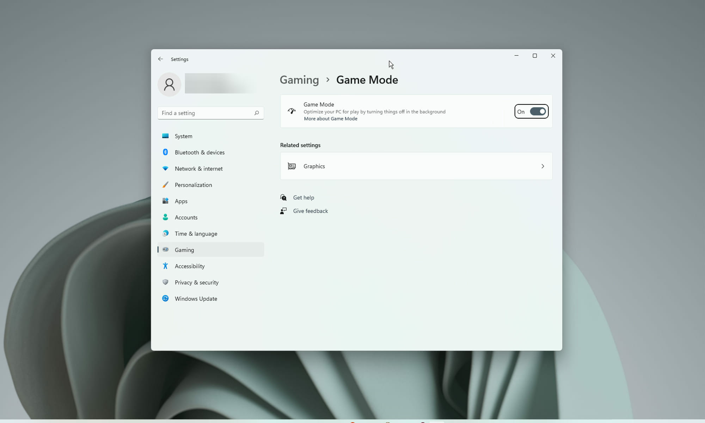Click the Bluetooth icon in sidebar

165,152
